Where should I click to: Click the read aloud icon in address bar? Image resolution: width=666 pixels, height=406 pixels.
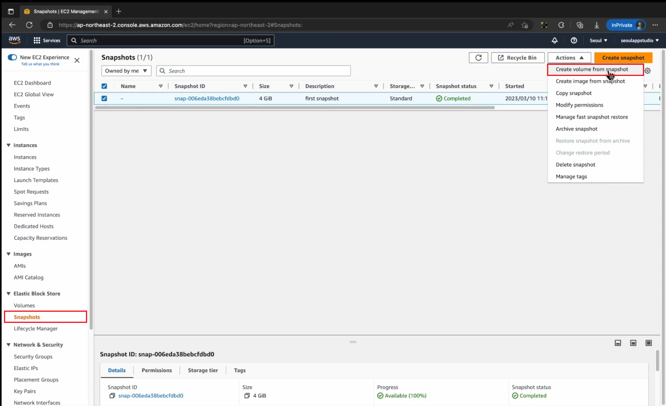[511, 25]
